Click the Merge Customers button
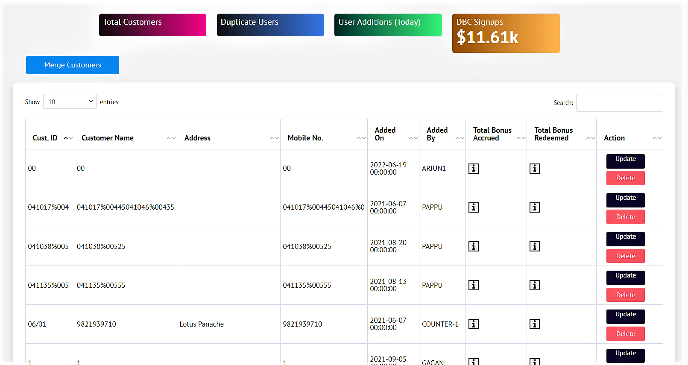Screen dimensions: 688x365 tap(73, 65)
